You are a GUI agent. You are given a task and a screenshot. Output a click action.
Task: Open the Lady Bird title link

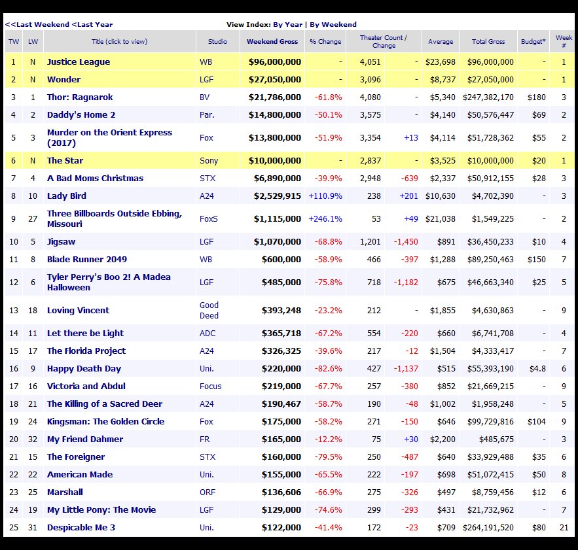point(66,196)
